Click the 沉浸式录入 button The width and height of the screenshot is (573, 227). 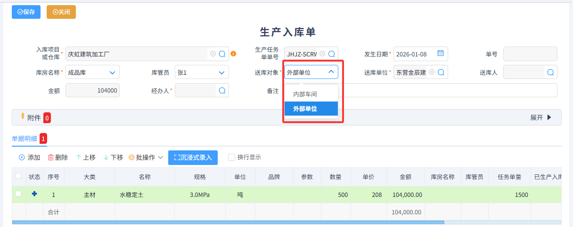pyautogui.click(x=193, y=157)
